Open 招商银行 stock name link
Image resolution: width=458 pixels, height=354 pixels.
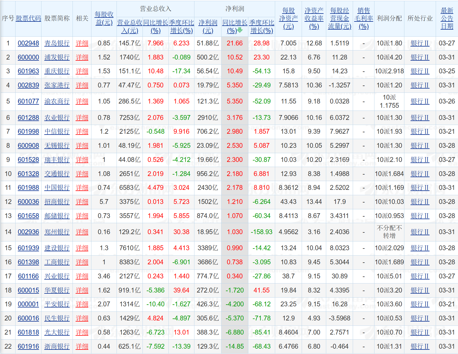57,202
